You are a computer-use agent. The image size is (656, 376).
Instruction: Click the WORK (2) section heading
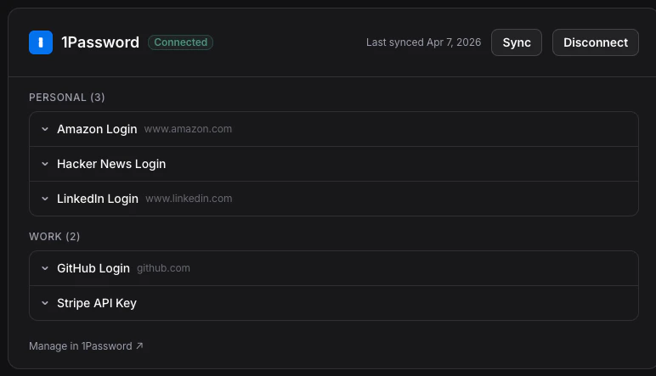click(54, 237)
